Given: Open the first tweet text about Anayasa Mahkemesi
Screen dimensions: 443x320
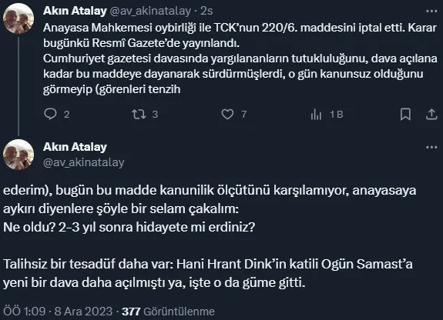Looking at the screenshot, I should pyautogui.click(x=240, y=58).
